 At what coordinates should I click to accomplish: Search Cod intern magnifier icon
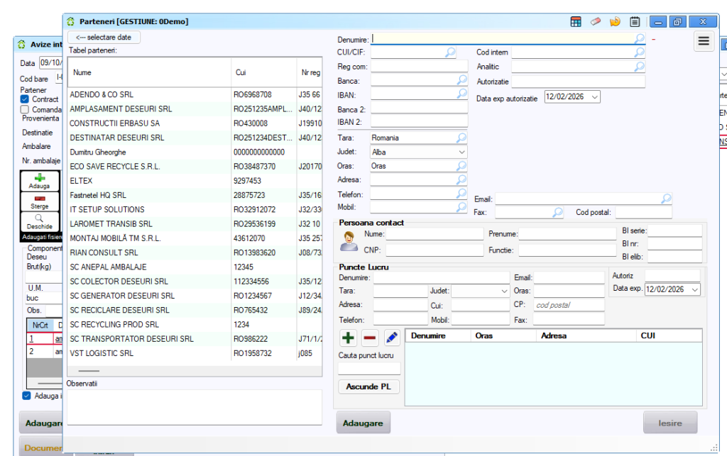tap(640, 52)
